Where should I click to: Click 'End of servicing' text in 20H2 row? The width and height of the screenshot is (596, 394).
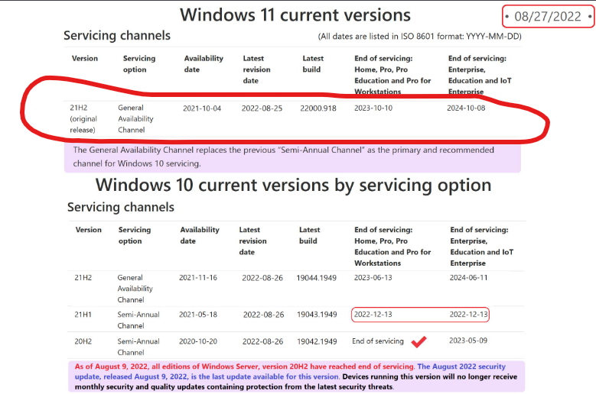378,341
